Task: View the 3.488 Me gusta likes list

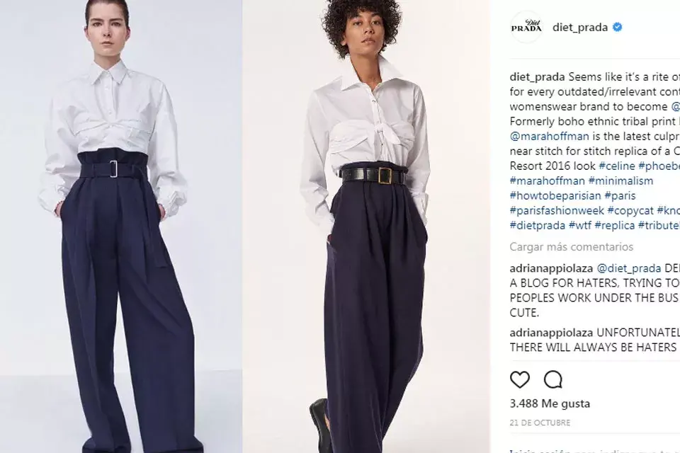Action: pyautogui.click(x=550, y=403)
